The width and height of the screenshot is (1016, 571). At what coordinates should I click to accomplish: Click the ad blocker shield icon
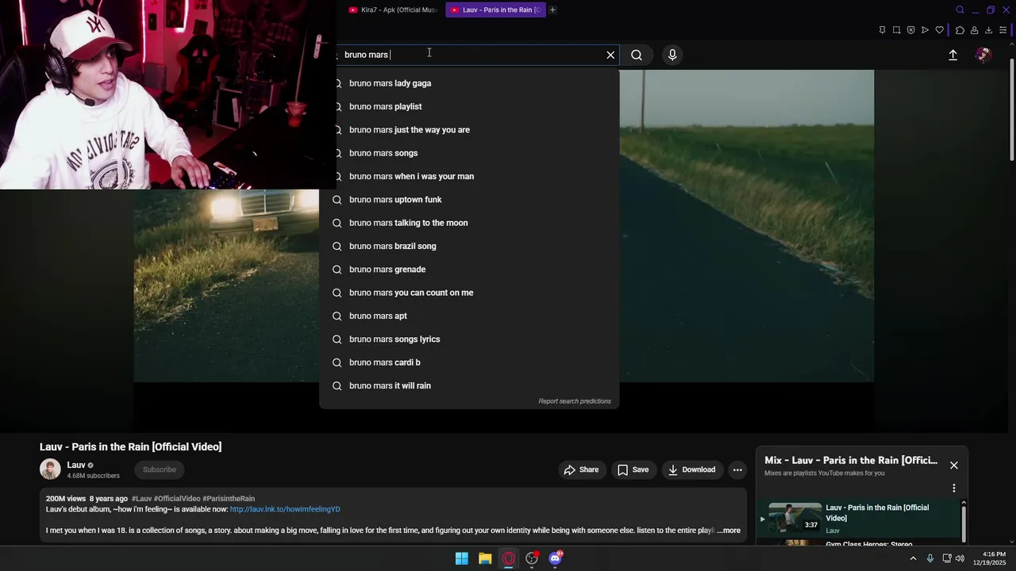(910, 30)
